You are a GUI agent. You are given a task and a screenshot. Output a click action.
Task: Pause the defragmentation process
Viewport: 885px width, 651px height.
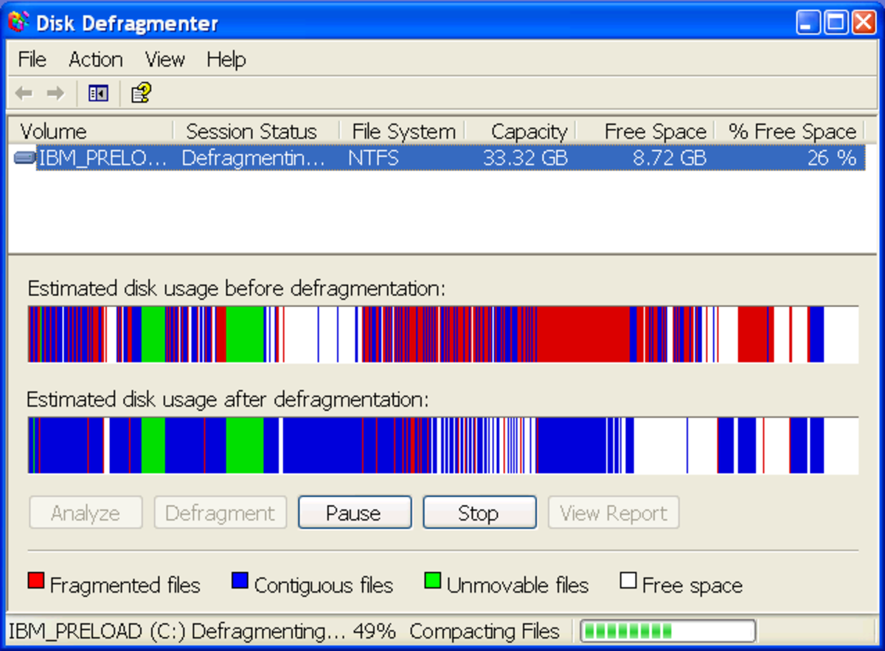[354, 512]
